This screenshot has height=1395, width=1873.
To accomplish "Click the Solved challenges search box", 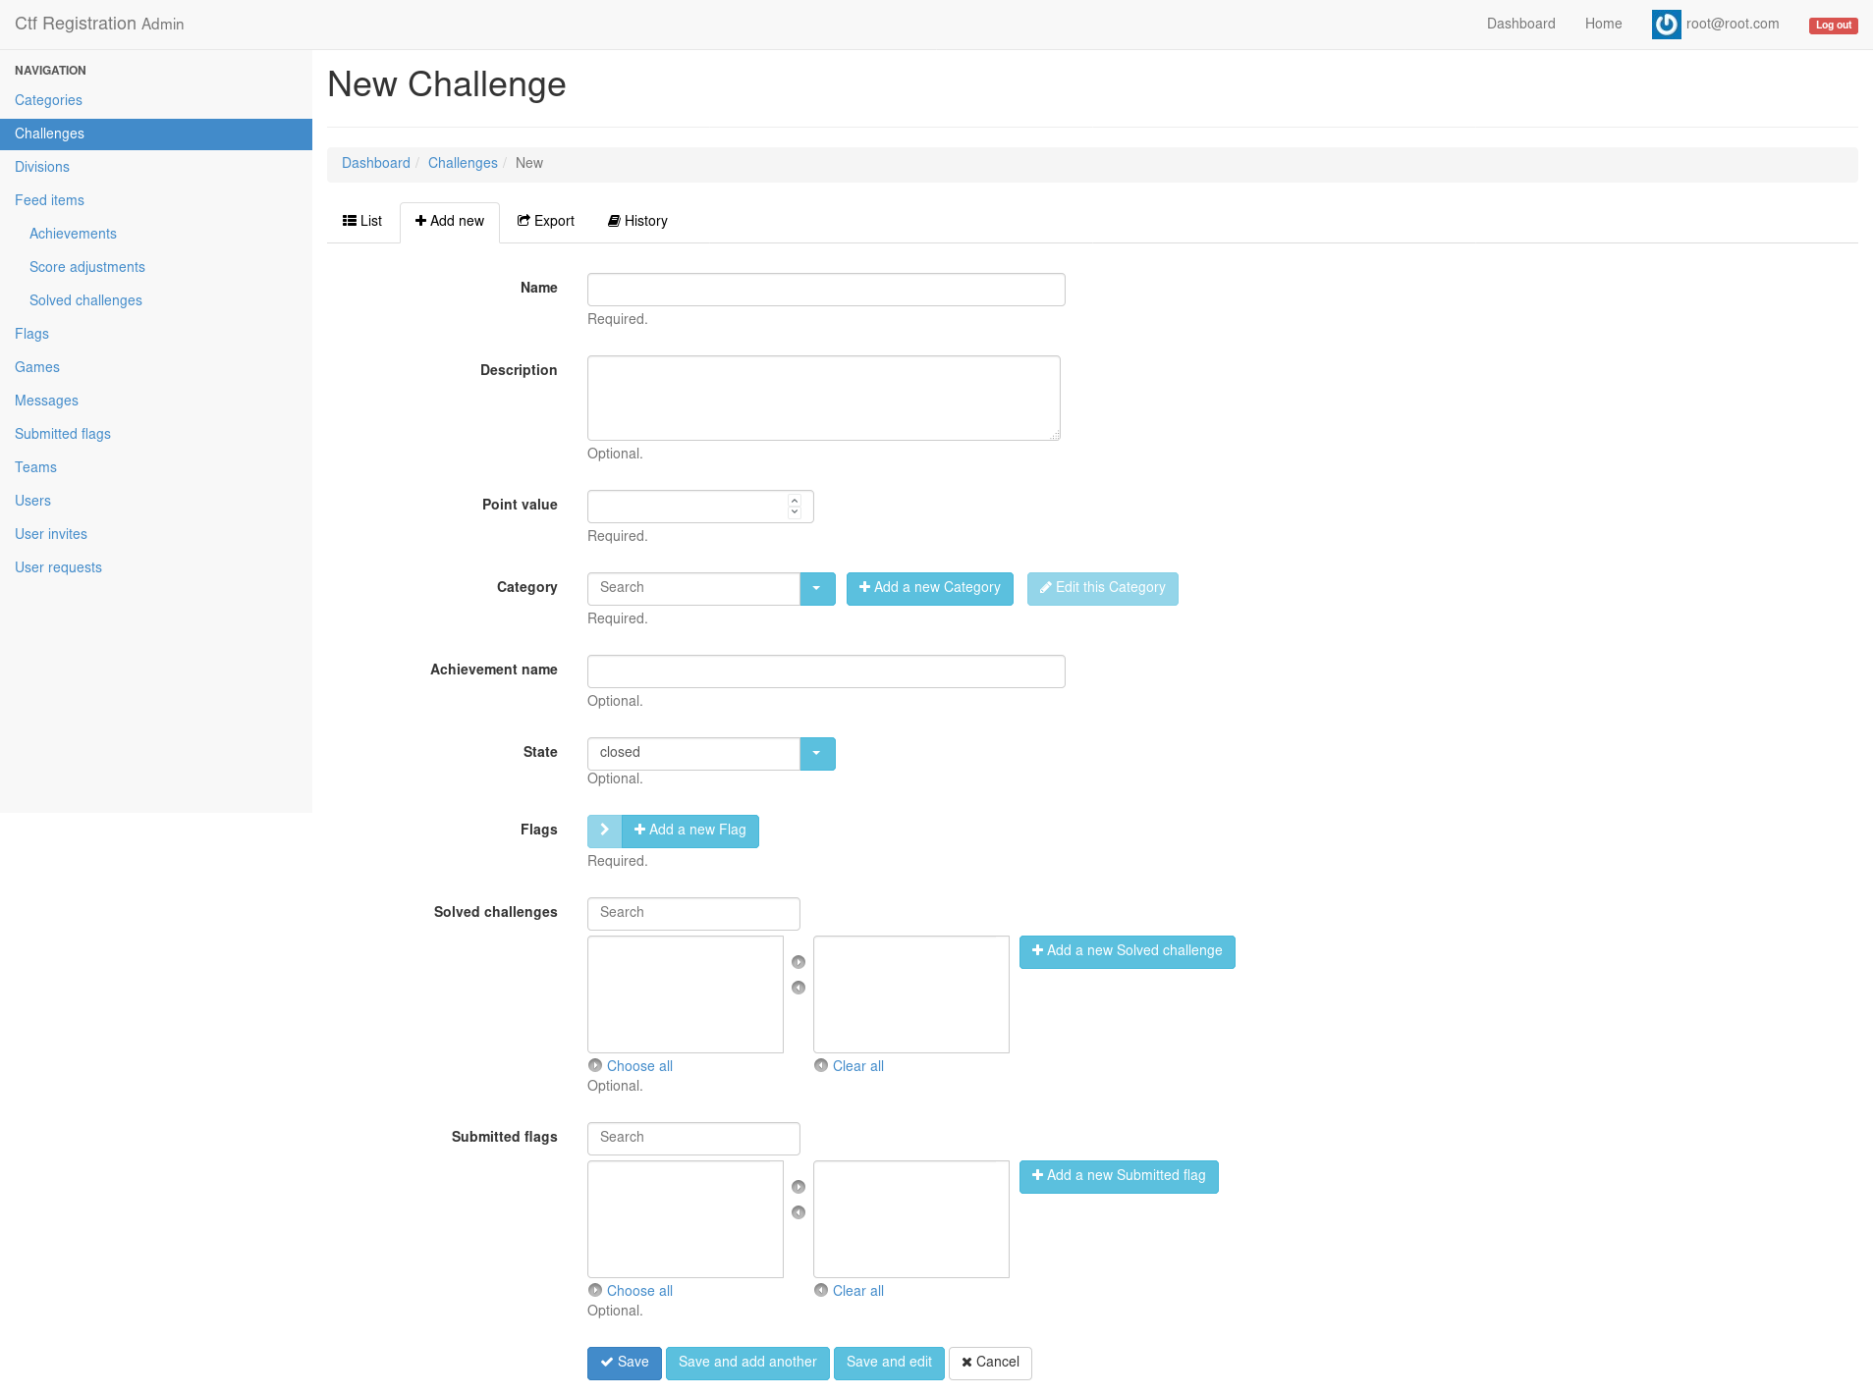I will tap(693, 913).
